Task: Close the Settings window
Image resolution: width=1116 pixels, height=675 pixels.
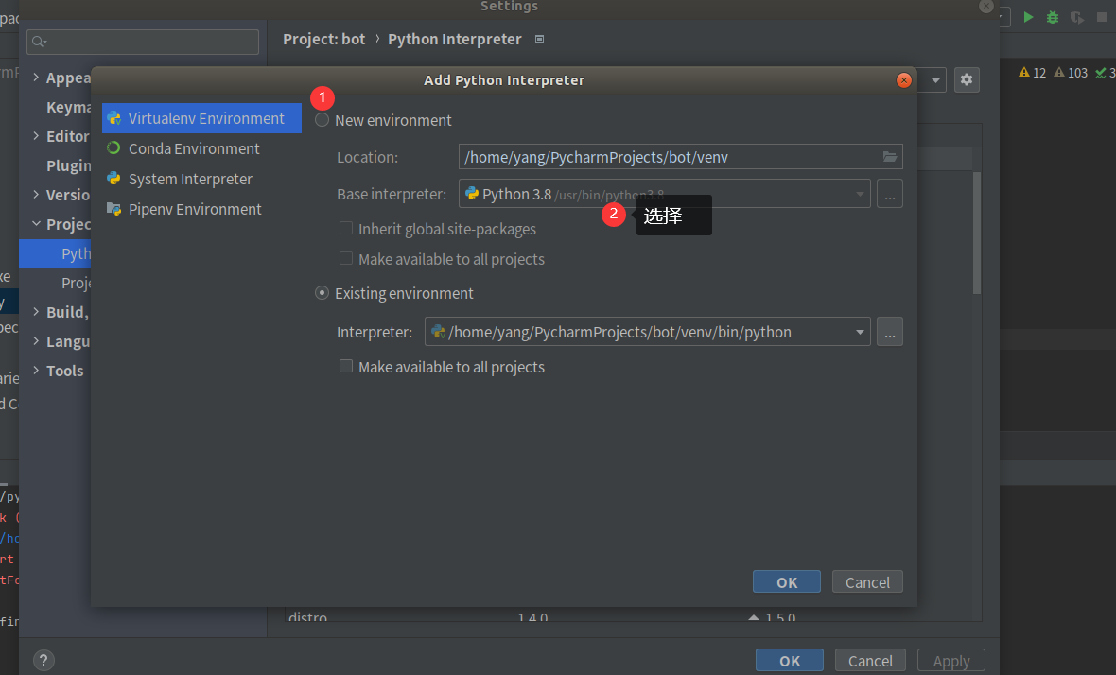Action: (985, 7)
